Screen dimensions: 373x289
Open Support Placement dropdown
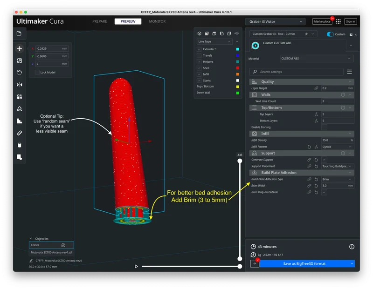coord(337,166)
